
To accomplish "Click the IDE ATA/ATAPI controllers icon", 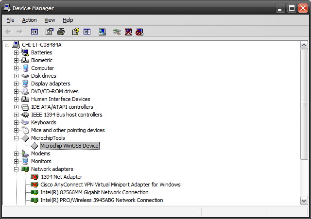I will click(25, 107).
